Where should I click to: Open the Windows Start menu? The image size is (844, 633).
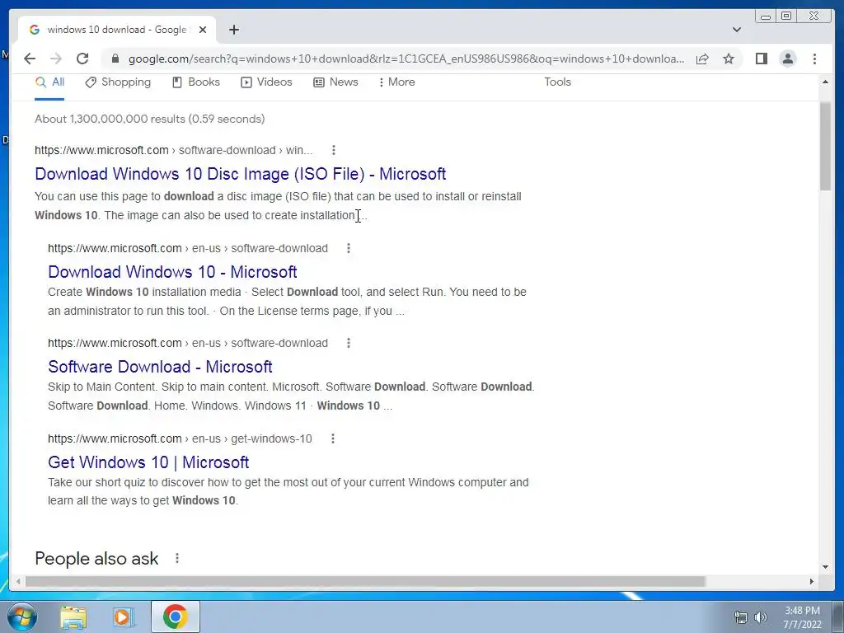click(x=21, y=617)
